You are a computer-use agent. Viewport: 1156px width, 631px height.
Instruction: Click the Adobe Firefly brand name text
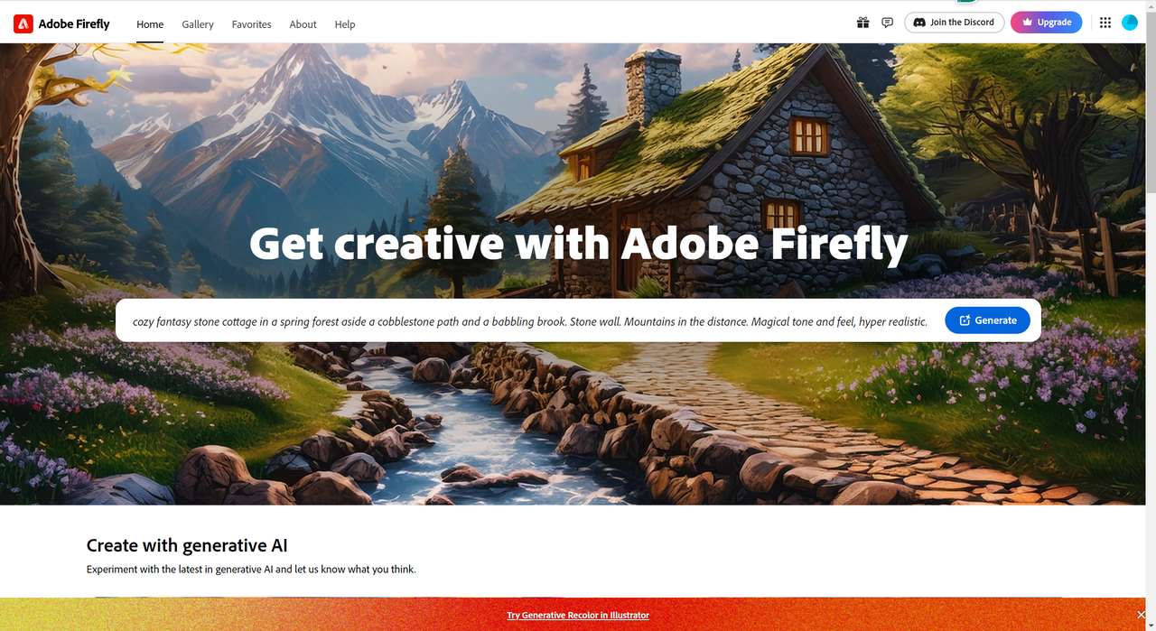click(74, 24)
